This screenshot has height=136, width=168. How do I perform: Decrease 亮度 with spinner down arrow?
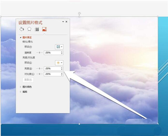pos(62,69)
